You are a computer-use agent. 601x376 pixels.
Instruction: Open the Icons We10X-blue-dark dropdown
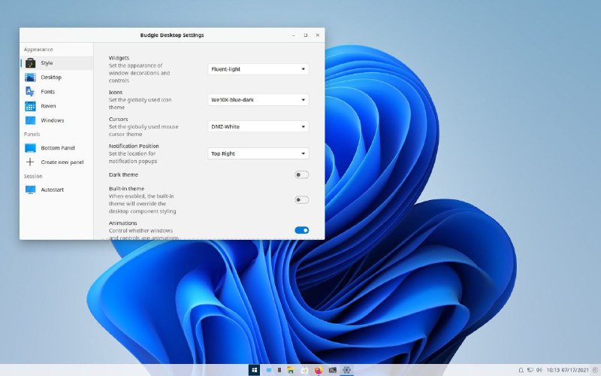point(258,100)
